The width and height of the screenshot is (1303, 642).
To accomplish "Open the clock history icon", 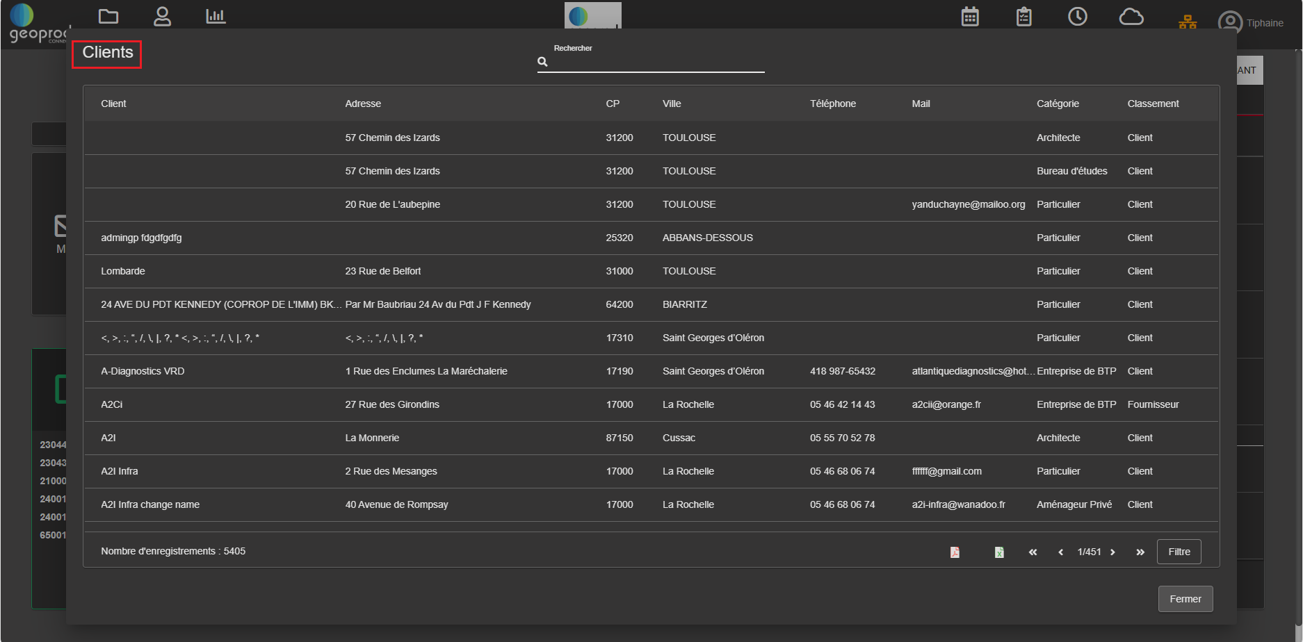I will click(x=1078, y=17).
